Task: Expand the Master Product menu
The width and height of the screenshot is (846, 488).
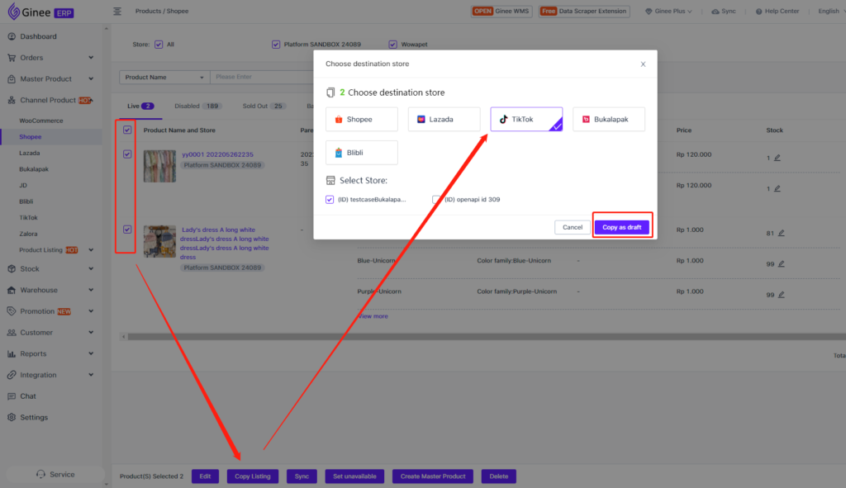Action: click(91, 78)
